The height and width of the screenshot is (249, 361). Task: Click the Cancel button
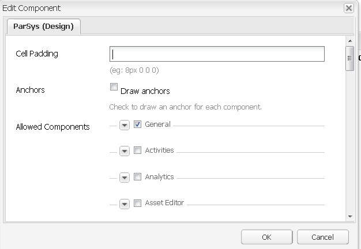coord(322,237)
